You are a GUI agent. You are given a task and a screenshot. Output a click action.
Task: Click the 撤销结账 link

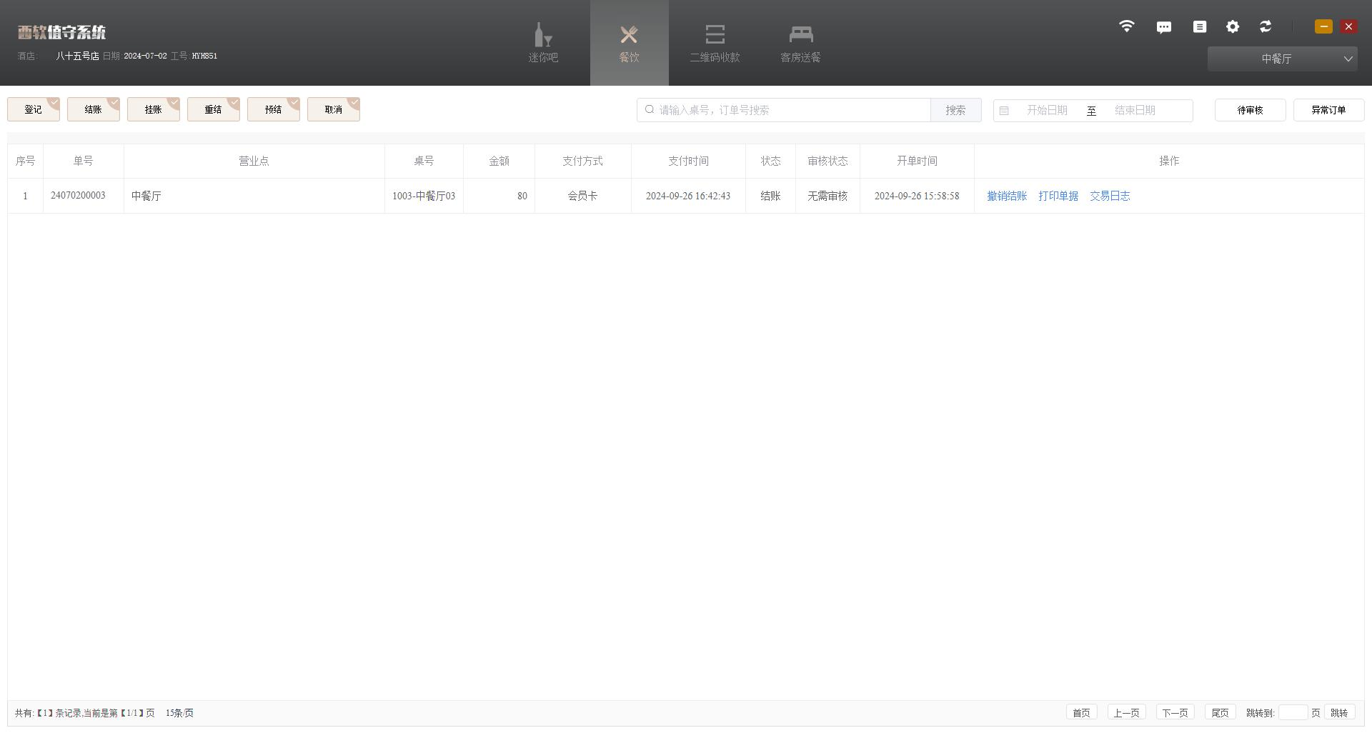(x=1006, y=196)
